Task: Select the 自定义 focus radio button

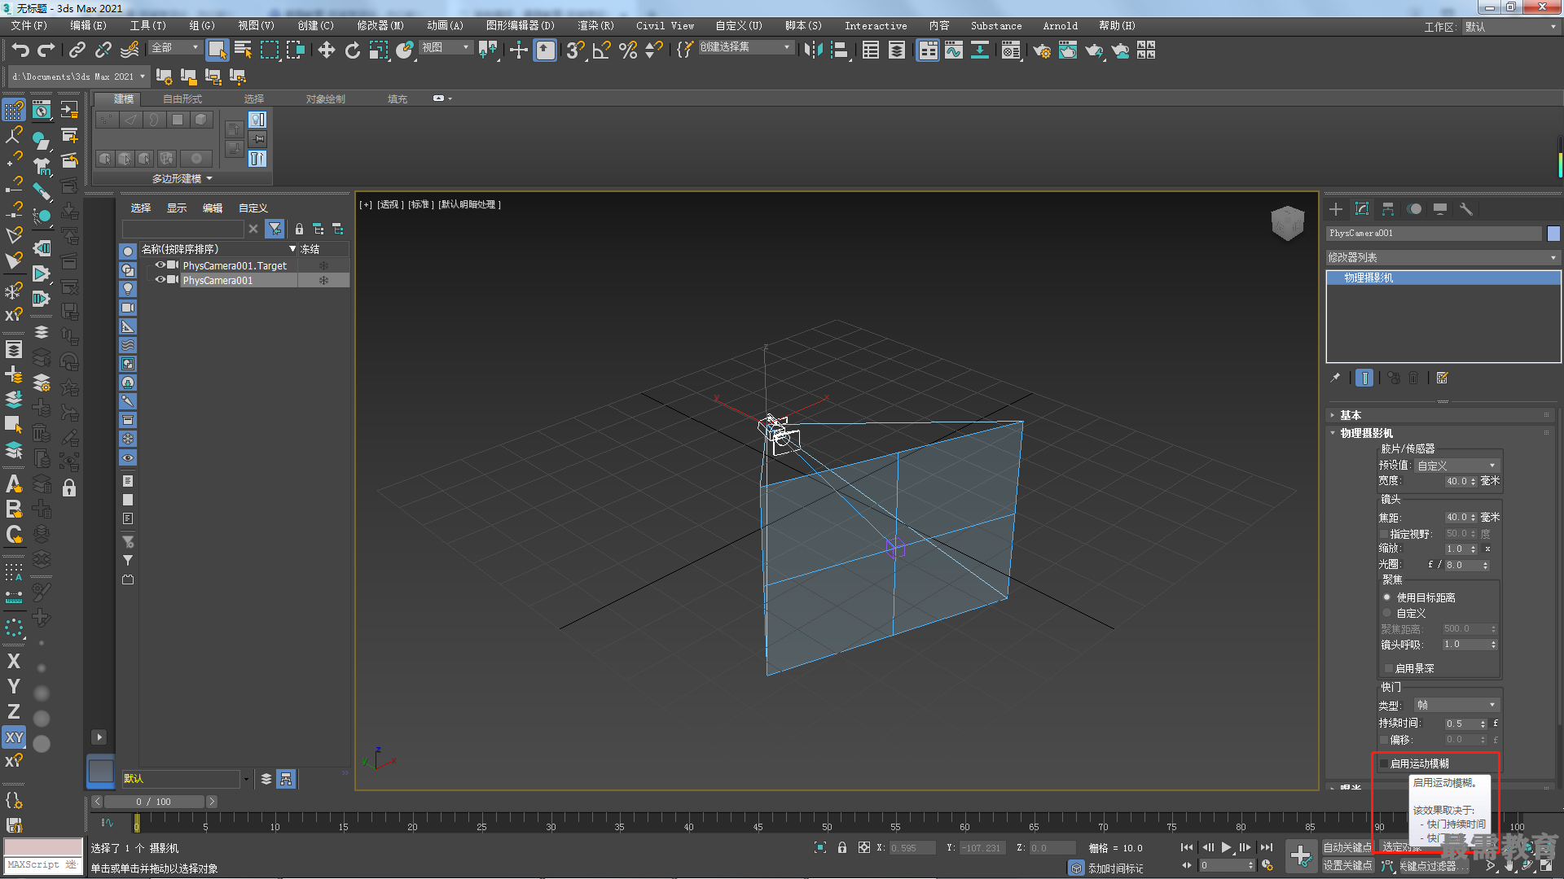Action: (x=1387, y=613)
